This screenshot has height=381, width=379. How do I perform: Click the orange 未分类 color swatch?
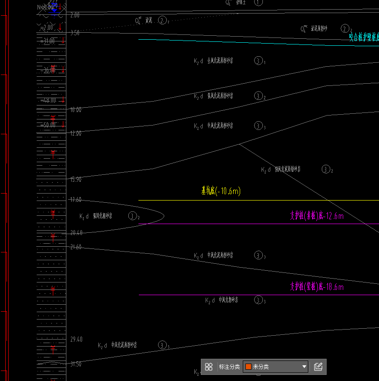point(248,367)
